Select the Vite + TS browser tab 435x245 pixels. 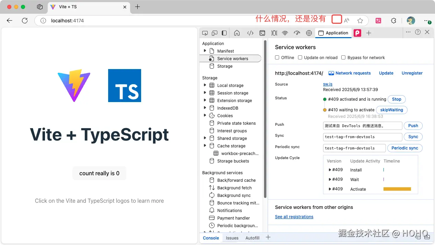tap(89, 7)
